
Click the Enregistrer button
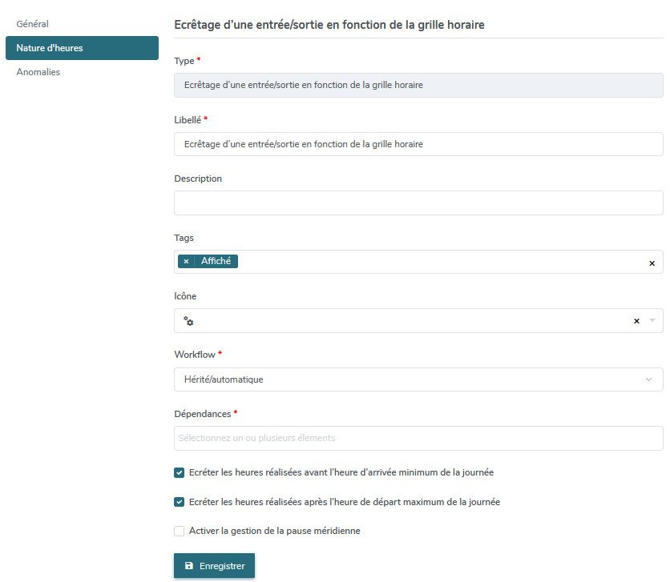(214, 566)
